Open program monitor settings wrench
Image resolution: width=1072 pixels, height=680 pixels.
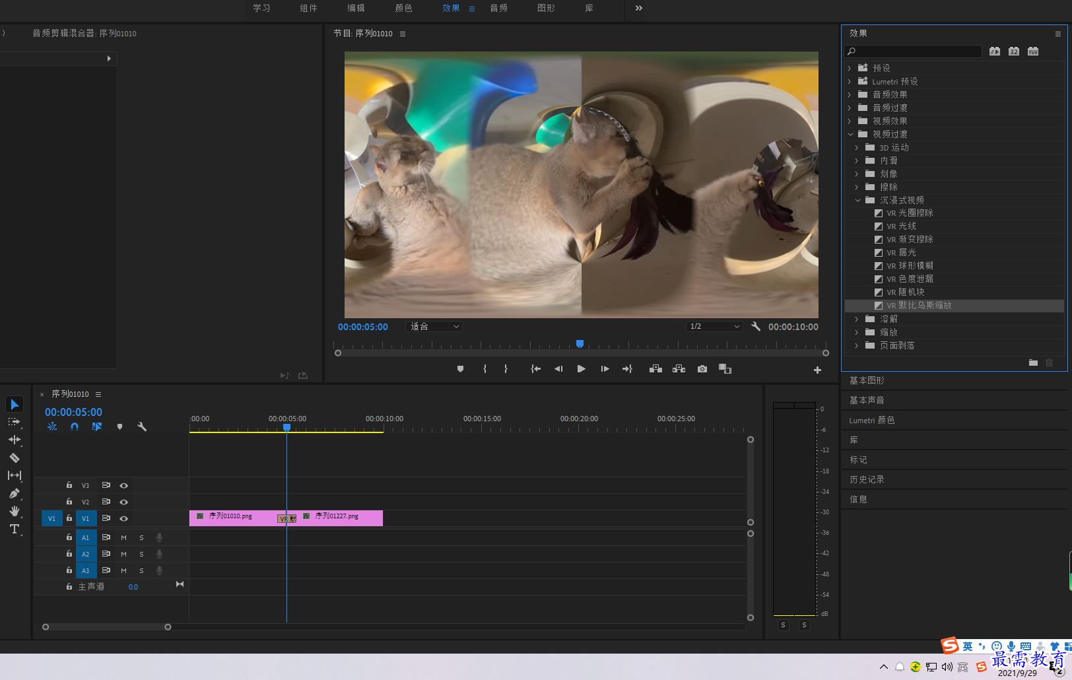click(756, 326)
